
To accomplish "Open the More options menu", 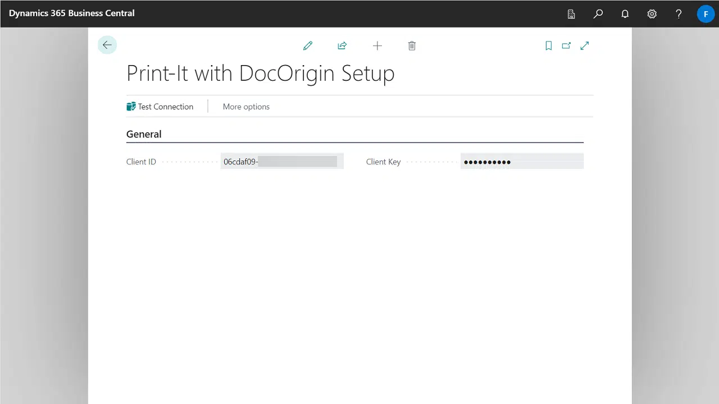I will coord(246,106).
